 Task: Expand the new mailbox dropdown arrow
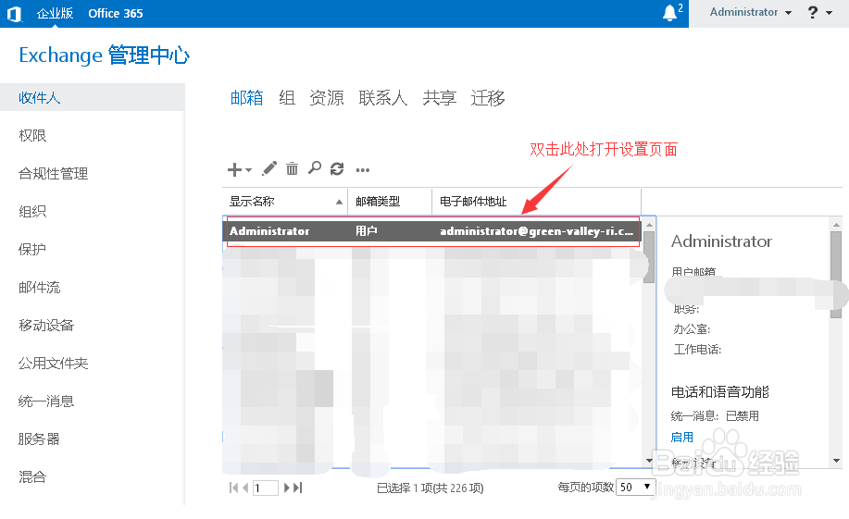(248, 170)
